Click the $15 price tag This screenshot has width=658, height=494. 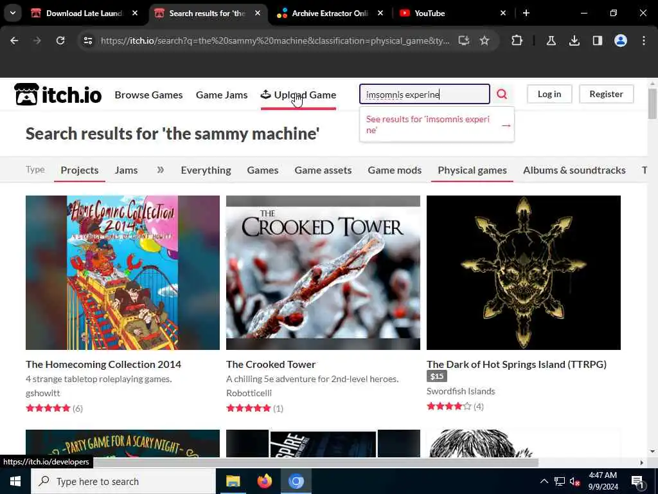tap(437, 376)
